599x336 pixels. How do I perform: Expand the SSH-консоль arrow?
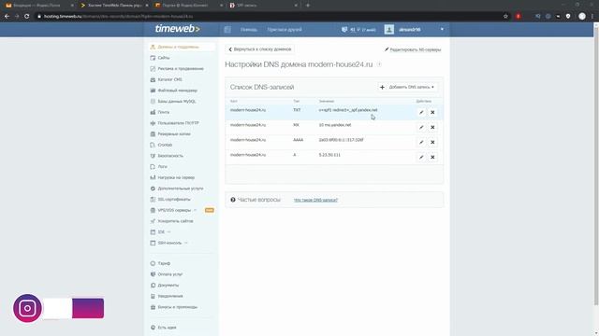tap(186, 243)
